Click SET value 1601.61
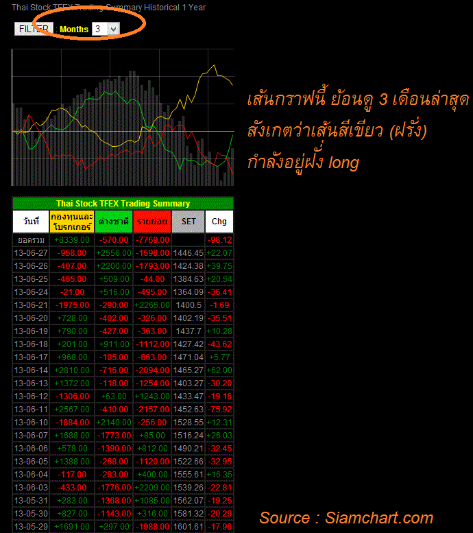The height and width of the screenshot is (533, 473). pyautogui.click(x=189, y=527)
